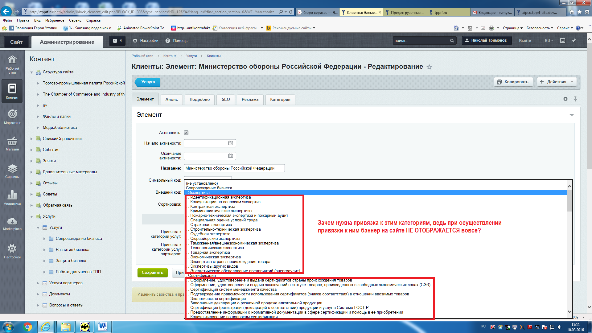The width and height of the screenshot is (592, 333).
Task: Click the Копировать button
Action: [513, 82]
